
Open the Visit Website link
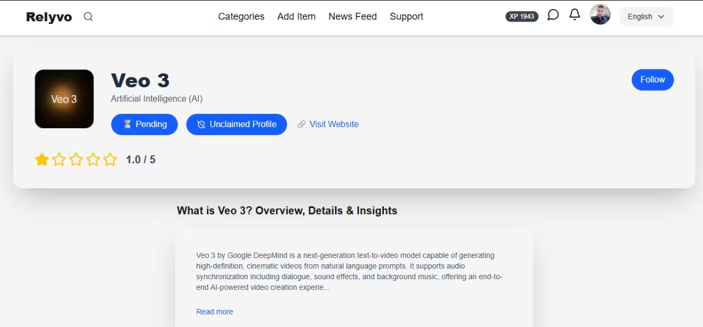coord(328,124)
